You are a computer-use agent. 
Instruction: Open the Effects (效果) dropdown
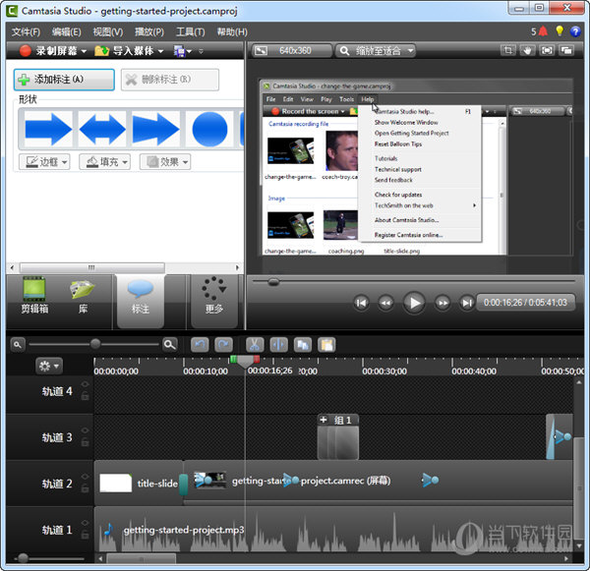(x=165, y=162)
